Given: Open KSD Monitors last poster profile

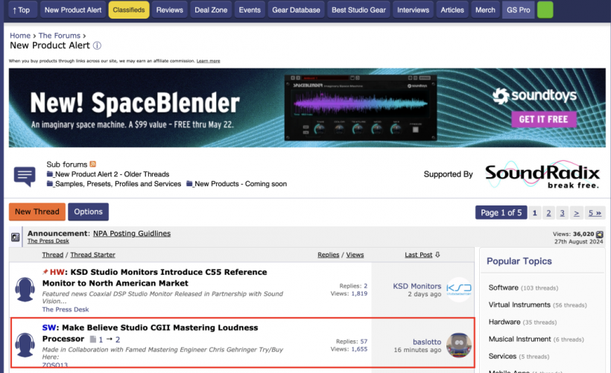Looking at the screenshot, I should pyautogui.click(x=417, y=286).
